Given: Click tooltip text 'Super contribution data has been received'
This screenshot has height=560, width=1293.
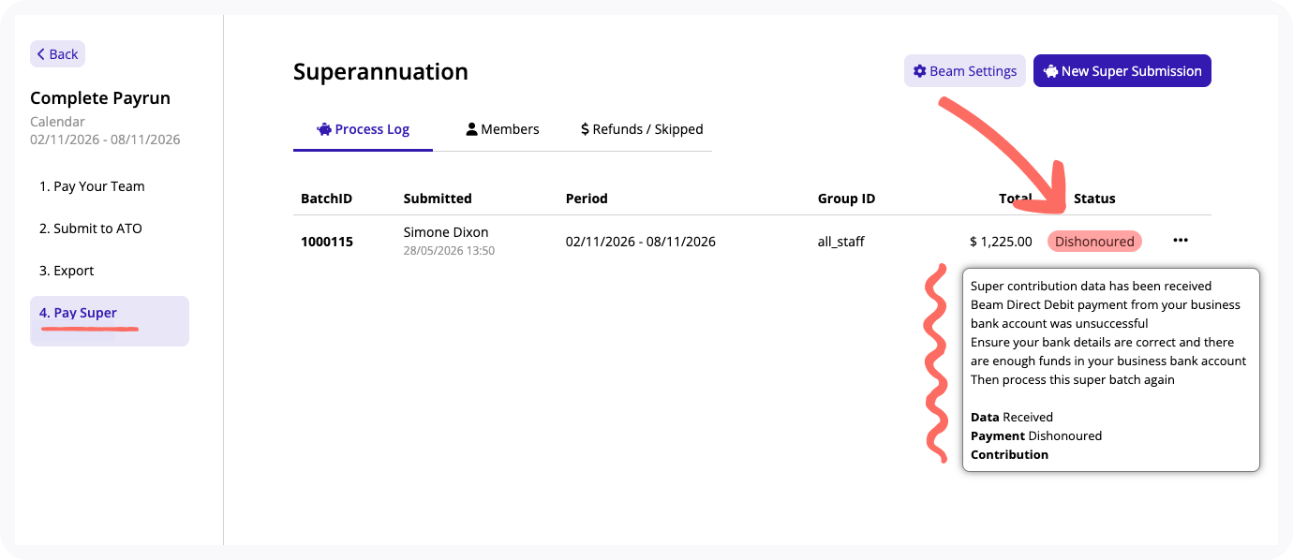Looking at the screenshot, I should [x=1092, y=286].
